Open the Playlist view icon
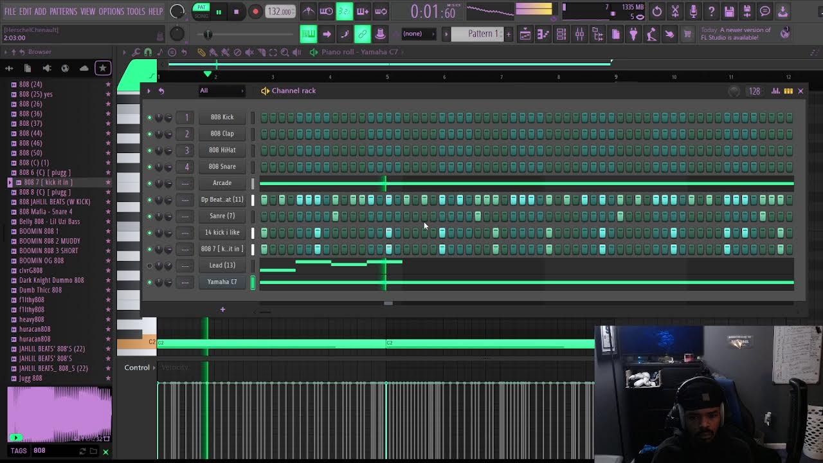Image resolution: width=823 pixels, height=463 pixels. pos(525,35)
